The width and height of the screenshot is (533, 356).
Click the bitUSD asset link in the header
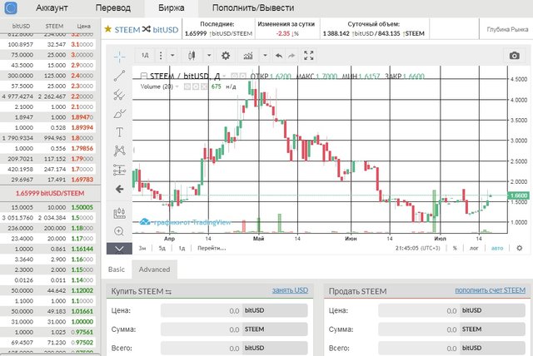(x=166, y=30)
